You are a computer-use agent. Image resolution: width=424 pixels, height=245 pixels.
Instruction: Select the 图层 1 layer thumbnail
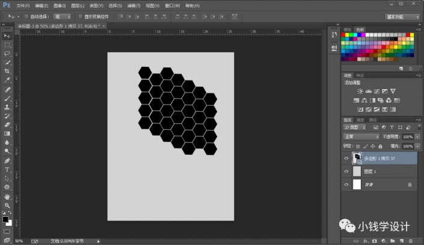[357, 171]
